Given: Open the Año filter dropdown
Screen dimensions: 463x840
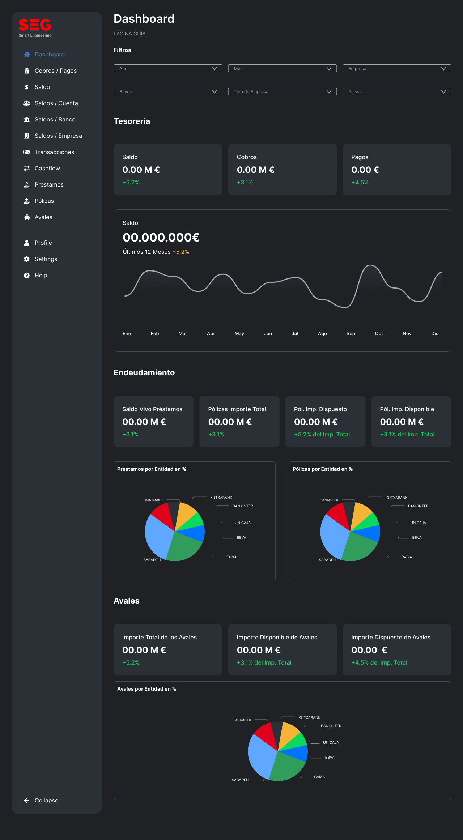Looking at the screenshot, I should (168, 69).
